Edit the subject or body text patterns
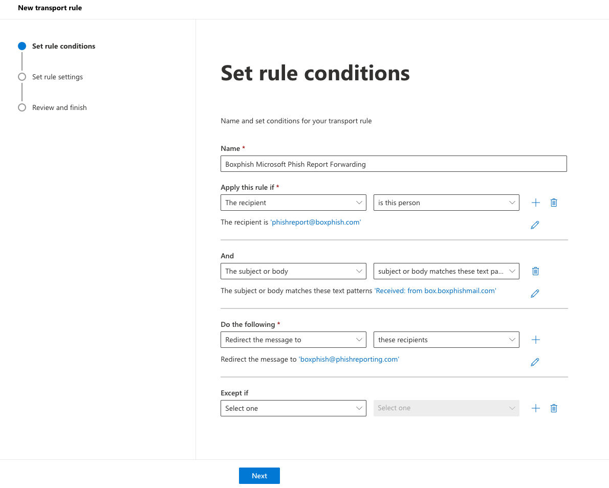 click(535, 294)
